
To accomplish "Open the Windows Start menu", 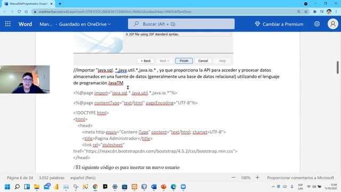I will pos(7,187).
